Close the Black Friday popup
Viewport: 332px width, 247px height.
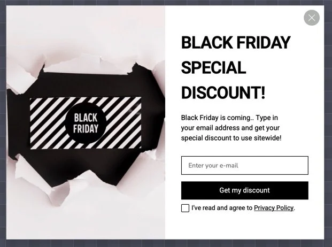(312, 18)
